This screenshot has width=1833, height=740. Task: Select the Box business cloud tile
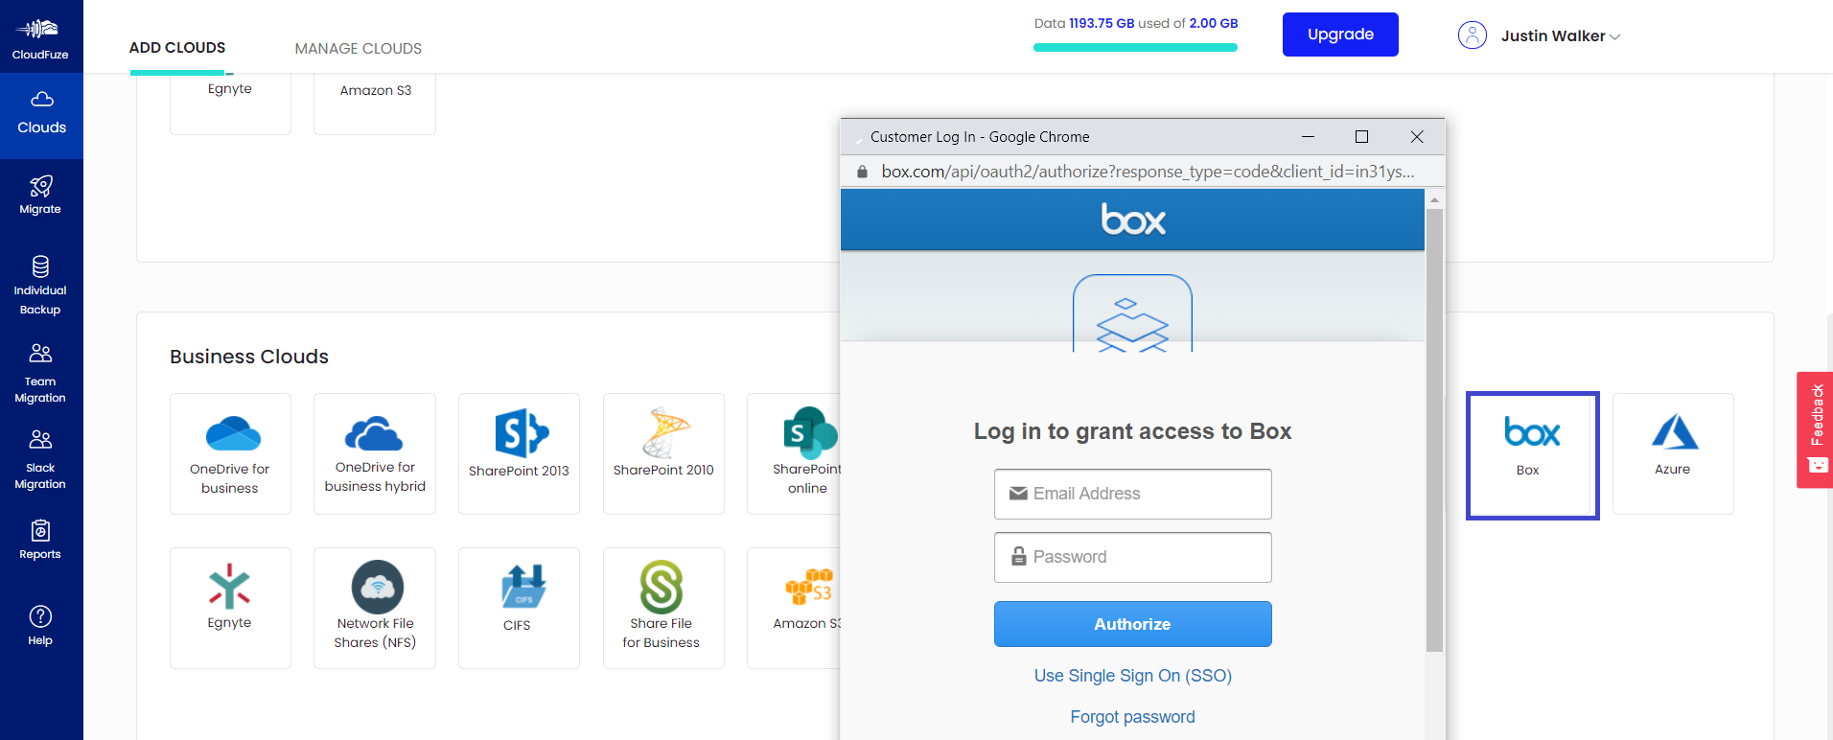1532,455
